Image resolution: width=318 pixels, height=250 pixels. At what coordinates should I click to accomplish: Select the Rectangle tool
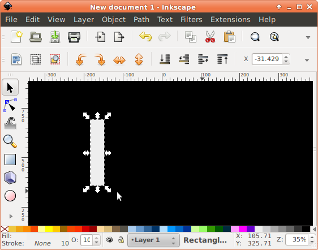[x=10, y=160]
